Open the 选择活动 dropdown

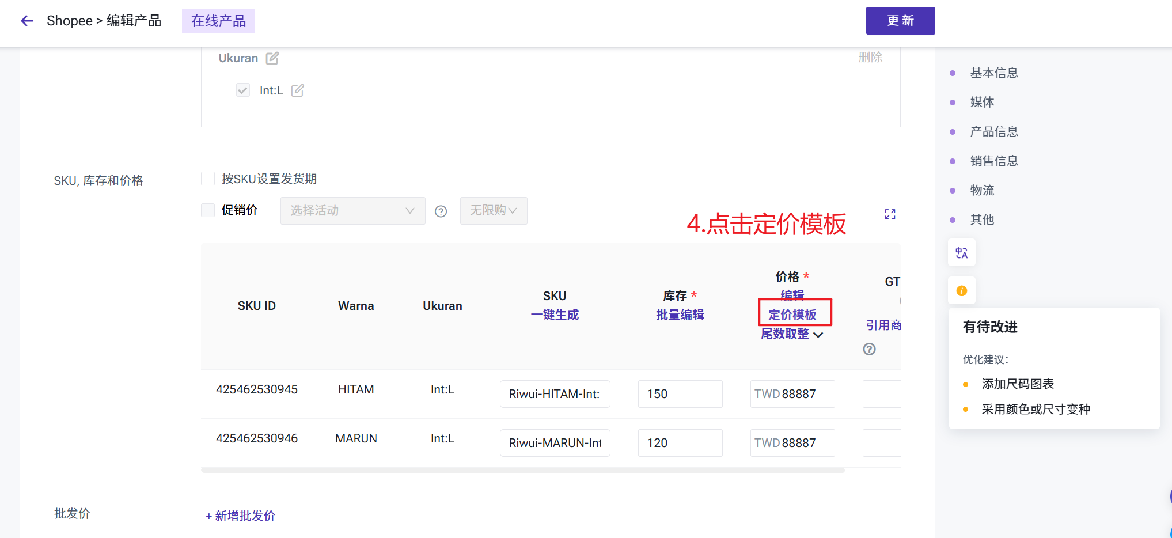(x=352, y=211)
